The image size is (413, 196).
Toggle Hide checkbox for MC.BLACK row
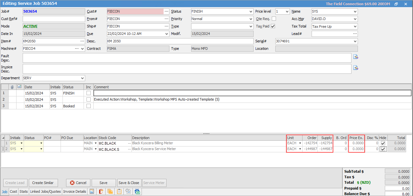[383, 143]
